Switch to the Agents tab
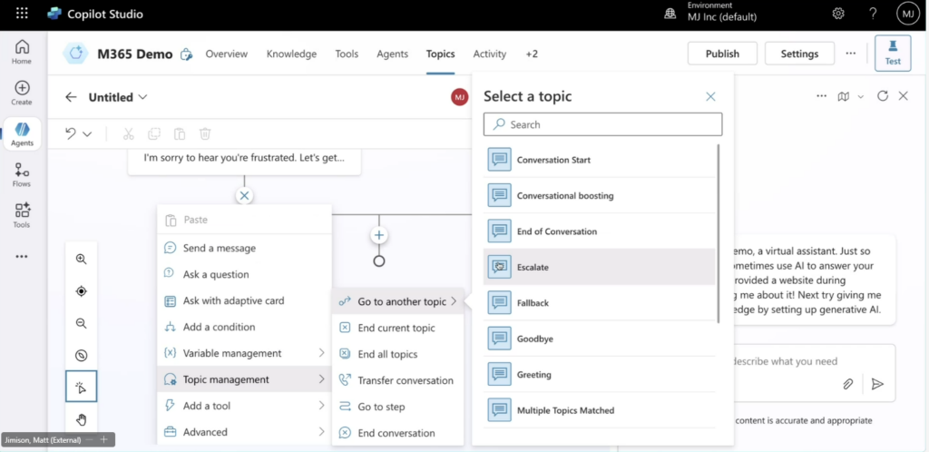 coord(392,54)
